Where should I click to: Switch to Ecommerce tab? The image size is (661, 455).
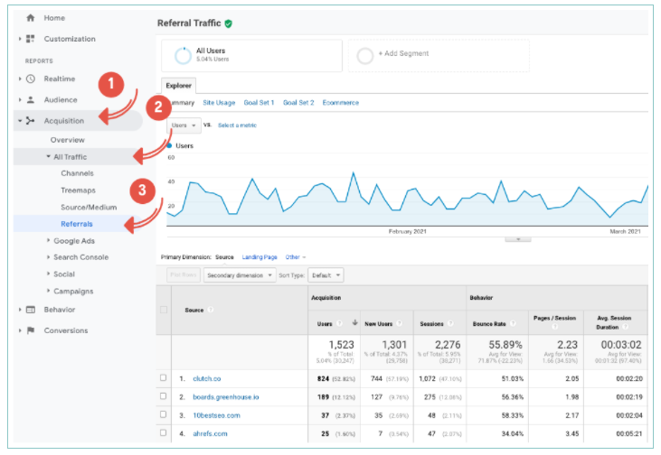tap(341, 103)
